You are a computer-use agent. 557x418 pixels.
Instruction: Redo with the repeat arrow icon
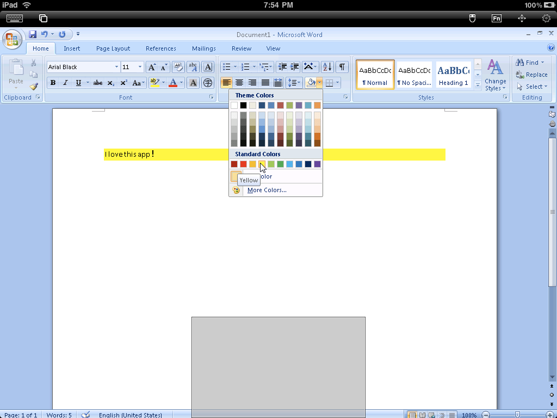point(62,34)
